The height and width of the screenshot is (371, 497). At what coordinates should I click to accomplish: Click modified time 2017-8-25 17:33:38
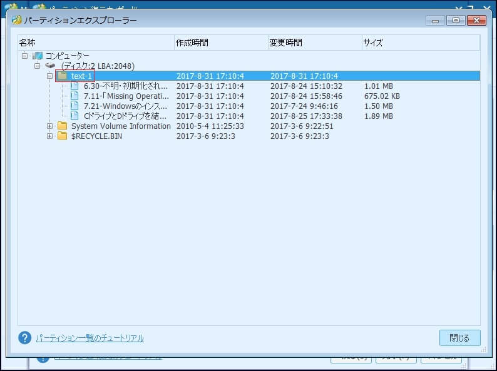click(x=306, y=116)
